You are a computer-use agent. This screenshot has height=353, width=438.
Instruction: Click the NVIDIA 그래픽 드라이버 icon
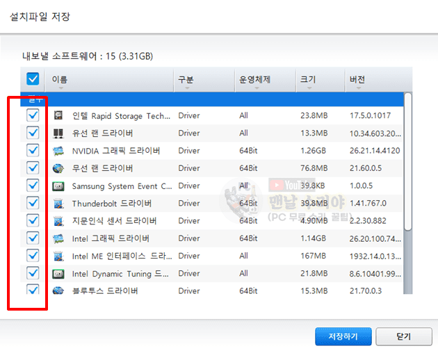point(58,151)
